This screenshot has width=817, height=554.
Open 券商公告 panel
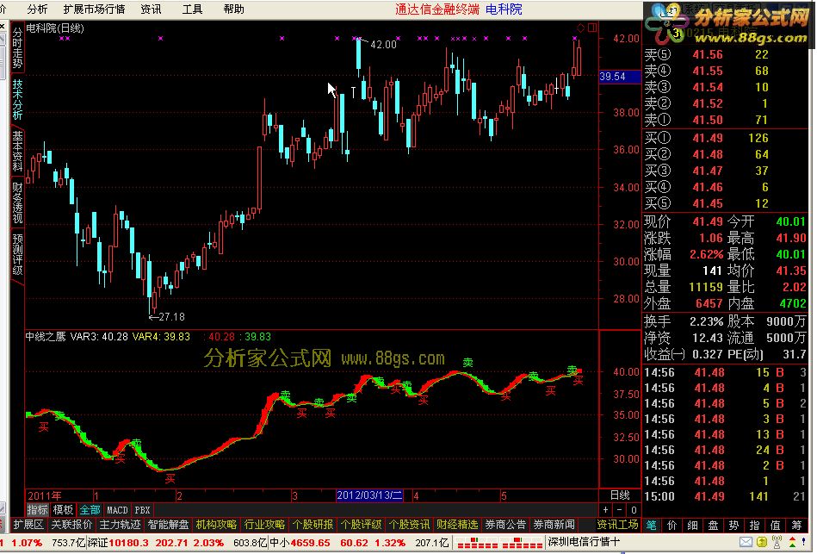pyautogui.click(x=505, y=525)
